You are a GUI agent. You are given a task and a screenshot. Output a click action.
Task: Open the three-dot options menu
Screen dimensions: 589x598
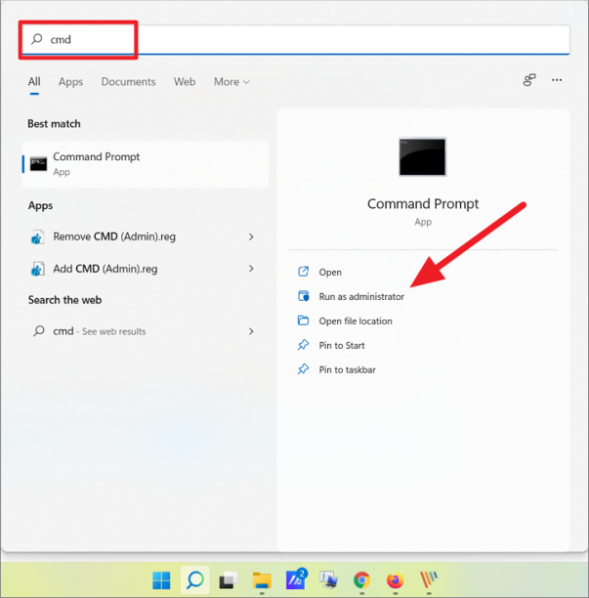557,80
